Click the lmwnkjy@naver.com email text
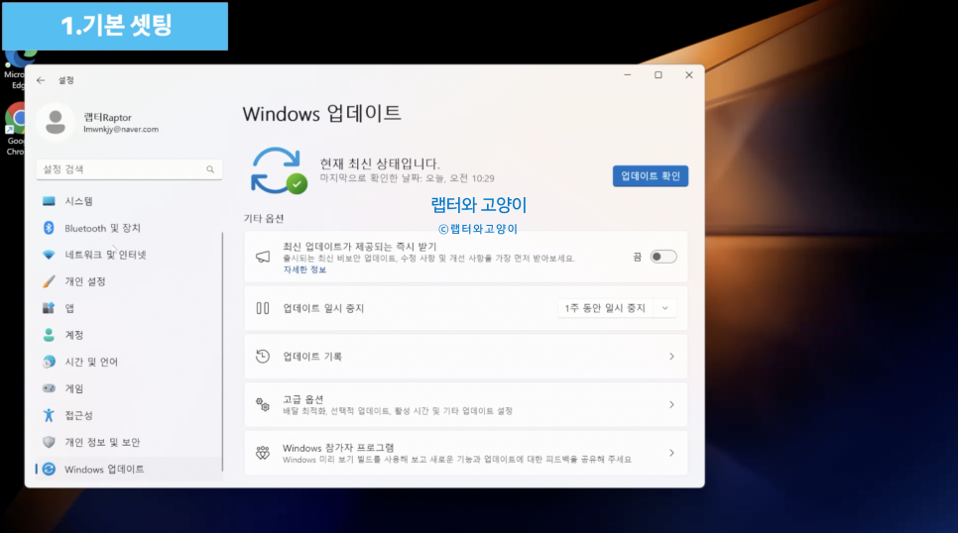 click(x=121, y=130)
